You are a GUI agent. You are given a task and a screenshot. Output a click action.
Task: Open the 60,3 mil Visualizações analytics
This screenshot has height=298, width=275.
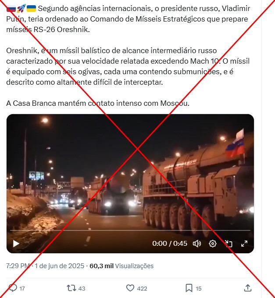click(121, 266)
